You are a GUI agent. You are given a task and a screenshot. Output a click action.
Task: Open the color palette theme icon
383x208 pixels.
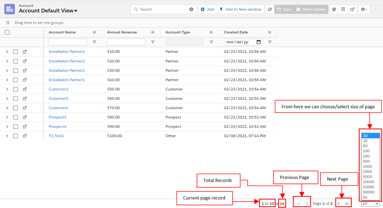click(334, 10)
